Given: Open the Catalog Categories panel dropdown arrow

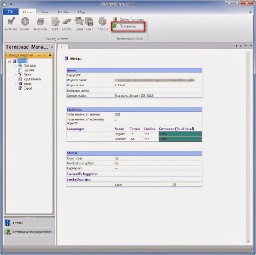Looking at the screenshot, I should 40,56.
